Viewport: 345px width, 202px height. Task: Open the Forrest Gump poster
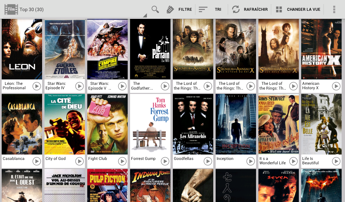[x=150, y=125]
